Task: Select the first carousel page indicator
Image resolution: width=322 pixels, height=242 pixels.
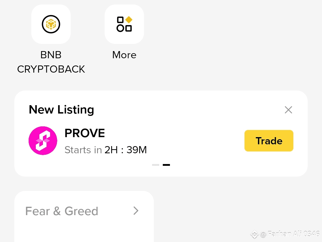Action: point(156,165)
